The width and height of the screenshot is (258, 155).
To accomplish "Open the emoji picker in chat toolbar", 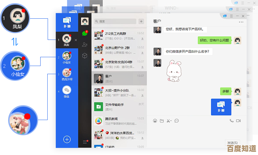I will tap(155, 121).
